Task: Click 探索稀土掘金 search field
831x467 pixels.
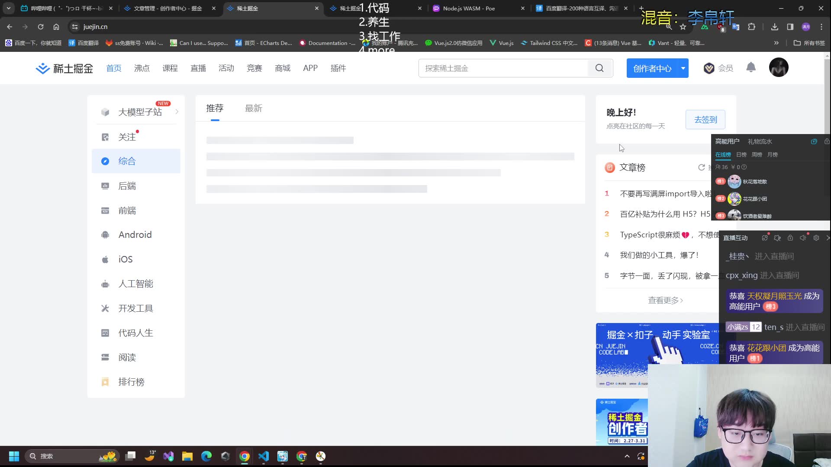Action: pyautogui.click(x=503, y=68)
